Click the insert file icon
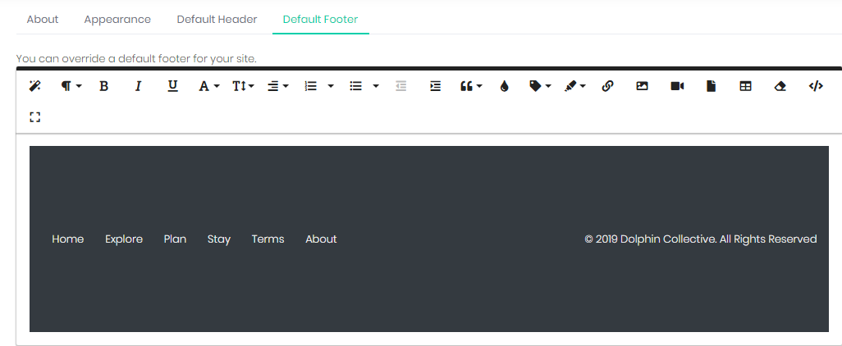The width and height of the screenshot is (842, 346). tap(711, 86)
